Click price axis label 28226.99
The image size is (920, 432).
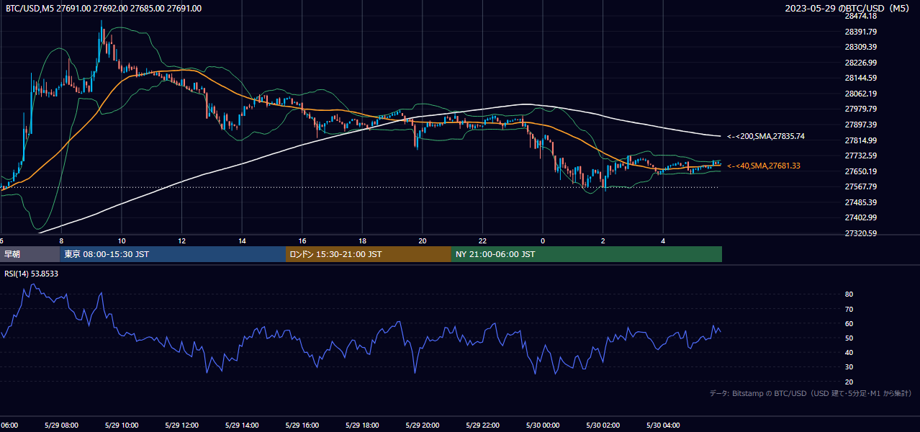tap(860, 63)
